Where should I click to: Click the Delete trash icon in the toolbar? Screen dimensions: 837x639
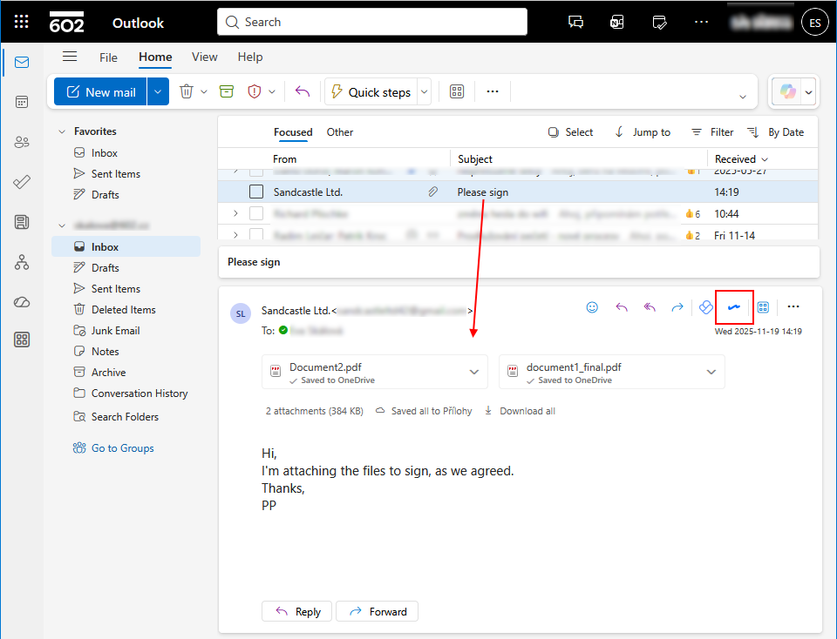pos(187,91)
